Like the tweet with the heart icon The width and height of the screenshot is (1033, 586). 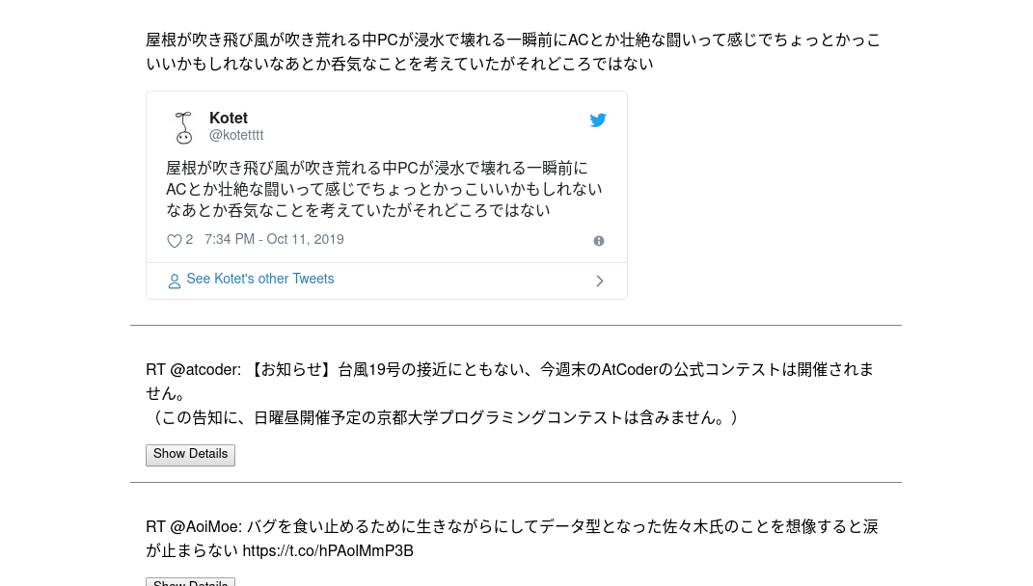pyautogui.click(x=175, y=241)
